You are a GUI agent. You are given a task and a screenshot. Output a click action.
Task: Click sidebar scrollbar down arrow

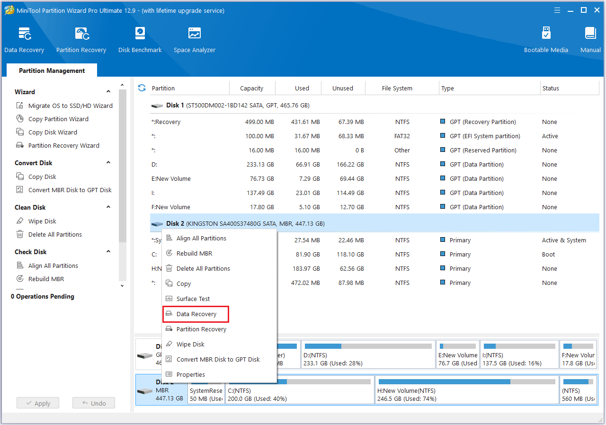122,286
